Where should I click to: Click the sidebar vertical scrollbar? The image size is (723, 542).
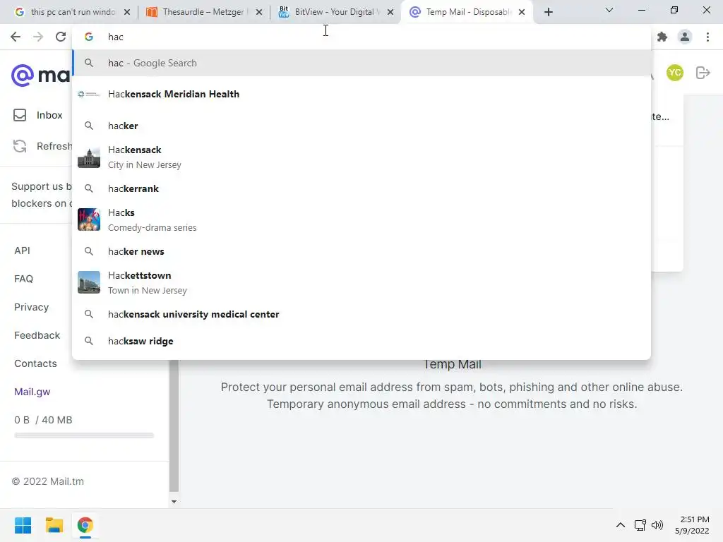(174, 426)
